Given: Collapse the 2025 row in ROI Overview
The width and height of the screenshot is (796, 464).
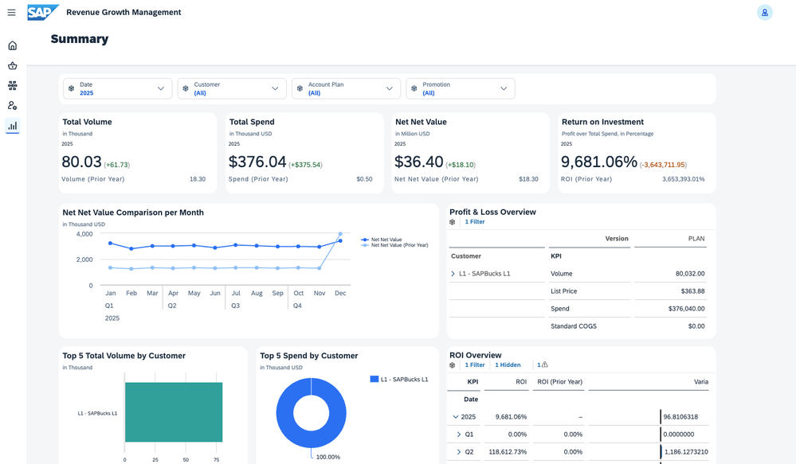Looking at the screenshot, I should click(457, 416).
